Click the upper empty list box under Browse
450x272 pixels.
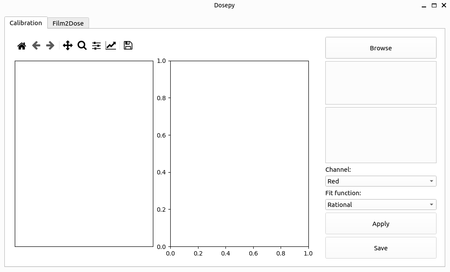381,83
